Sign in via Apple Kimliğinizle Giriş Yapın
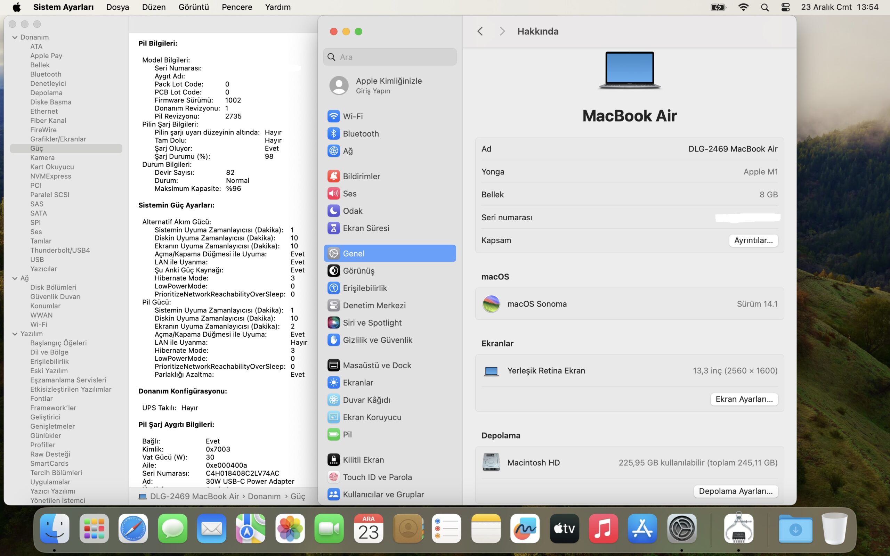The image size is (890, 556). pos(389,85)
